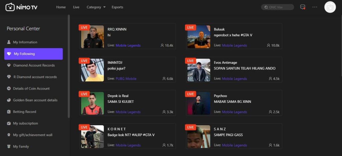This screenshot has height=156, width=342.
Task: Open My gift/achievement wall
Action: [33, 135]
